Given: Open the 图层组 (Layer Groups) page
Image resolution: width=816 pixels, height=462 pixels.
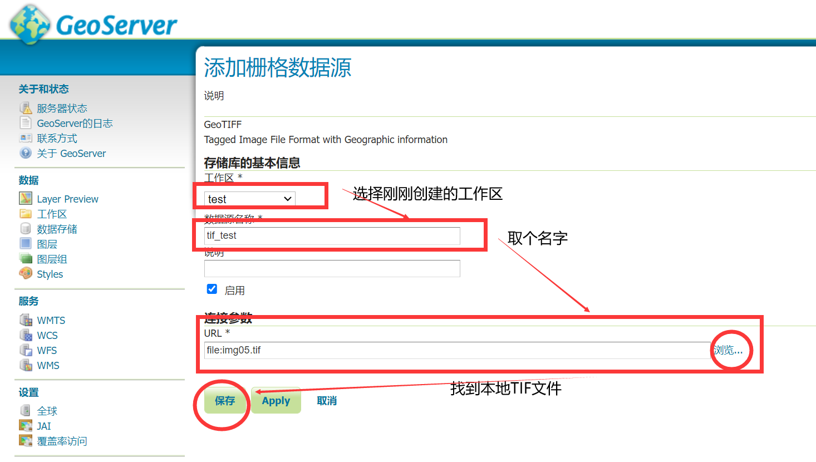Looking at the screenshot, I should tap(53, 258).
